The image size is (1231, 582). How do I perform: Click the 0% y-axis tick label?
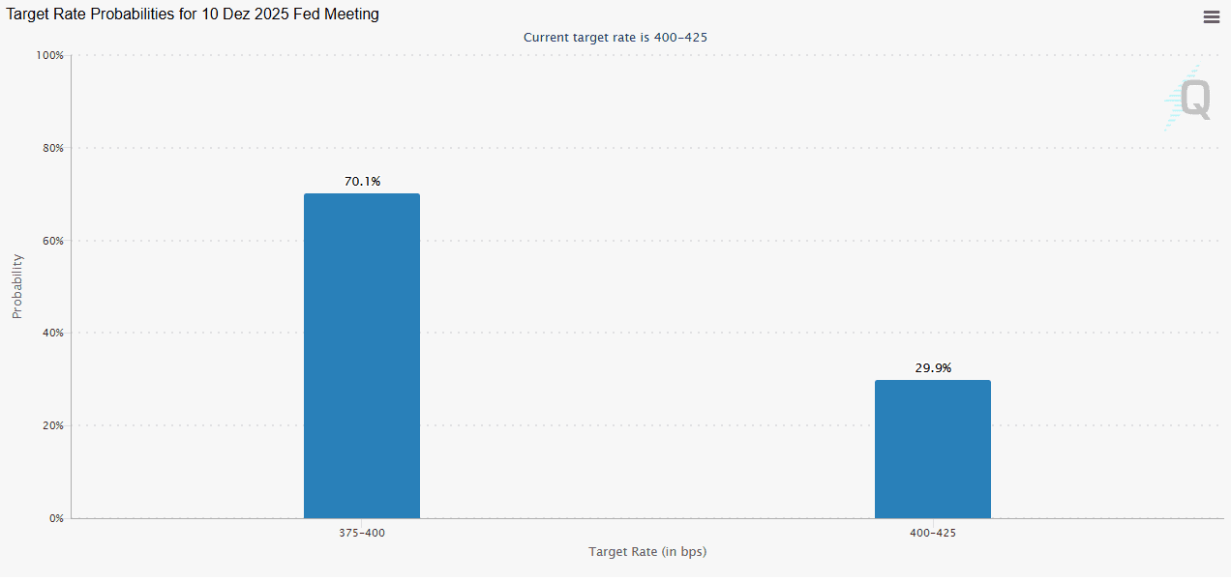pyautogui.click(x=55, y=518)
